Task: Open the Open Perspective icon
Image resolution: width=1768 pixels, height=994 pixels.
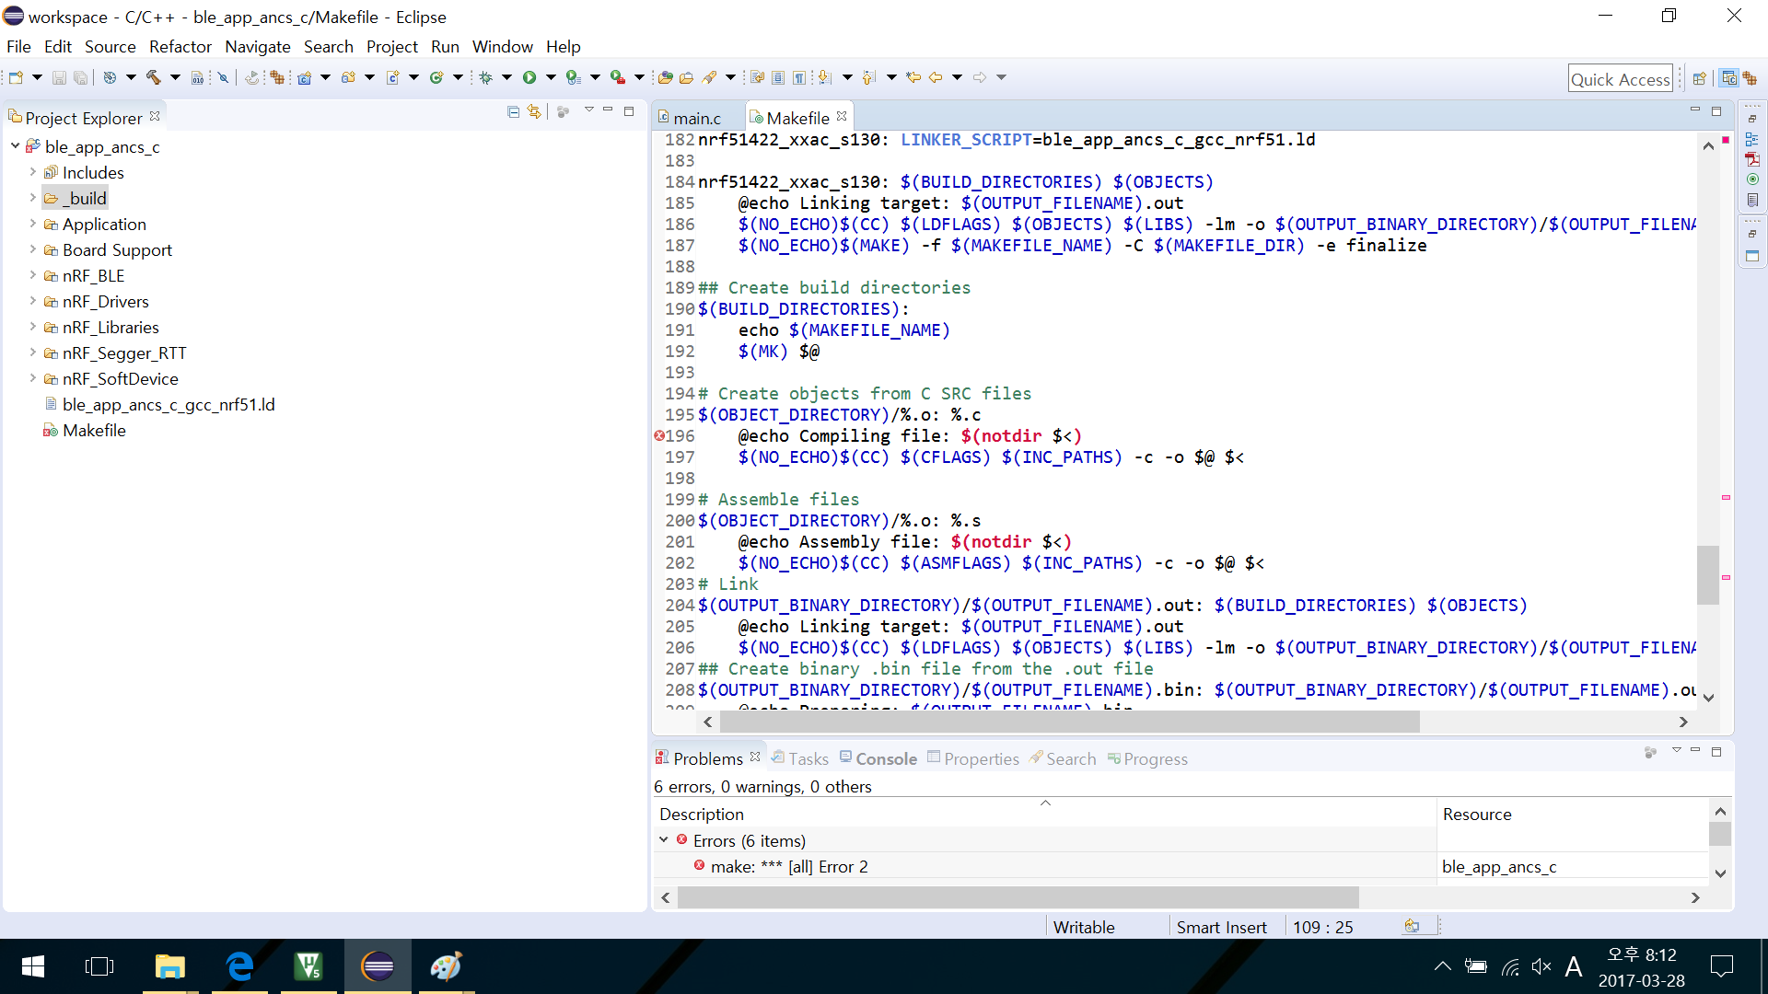Action: click(x=1700, y=78)
